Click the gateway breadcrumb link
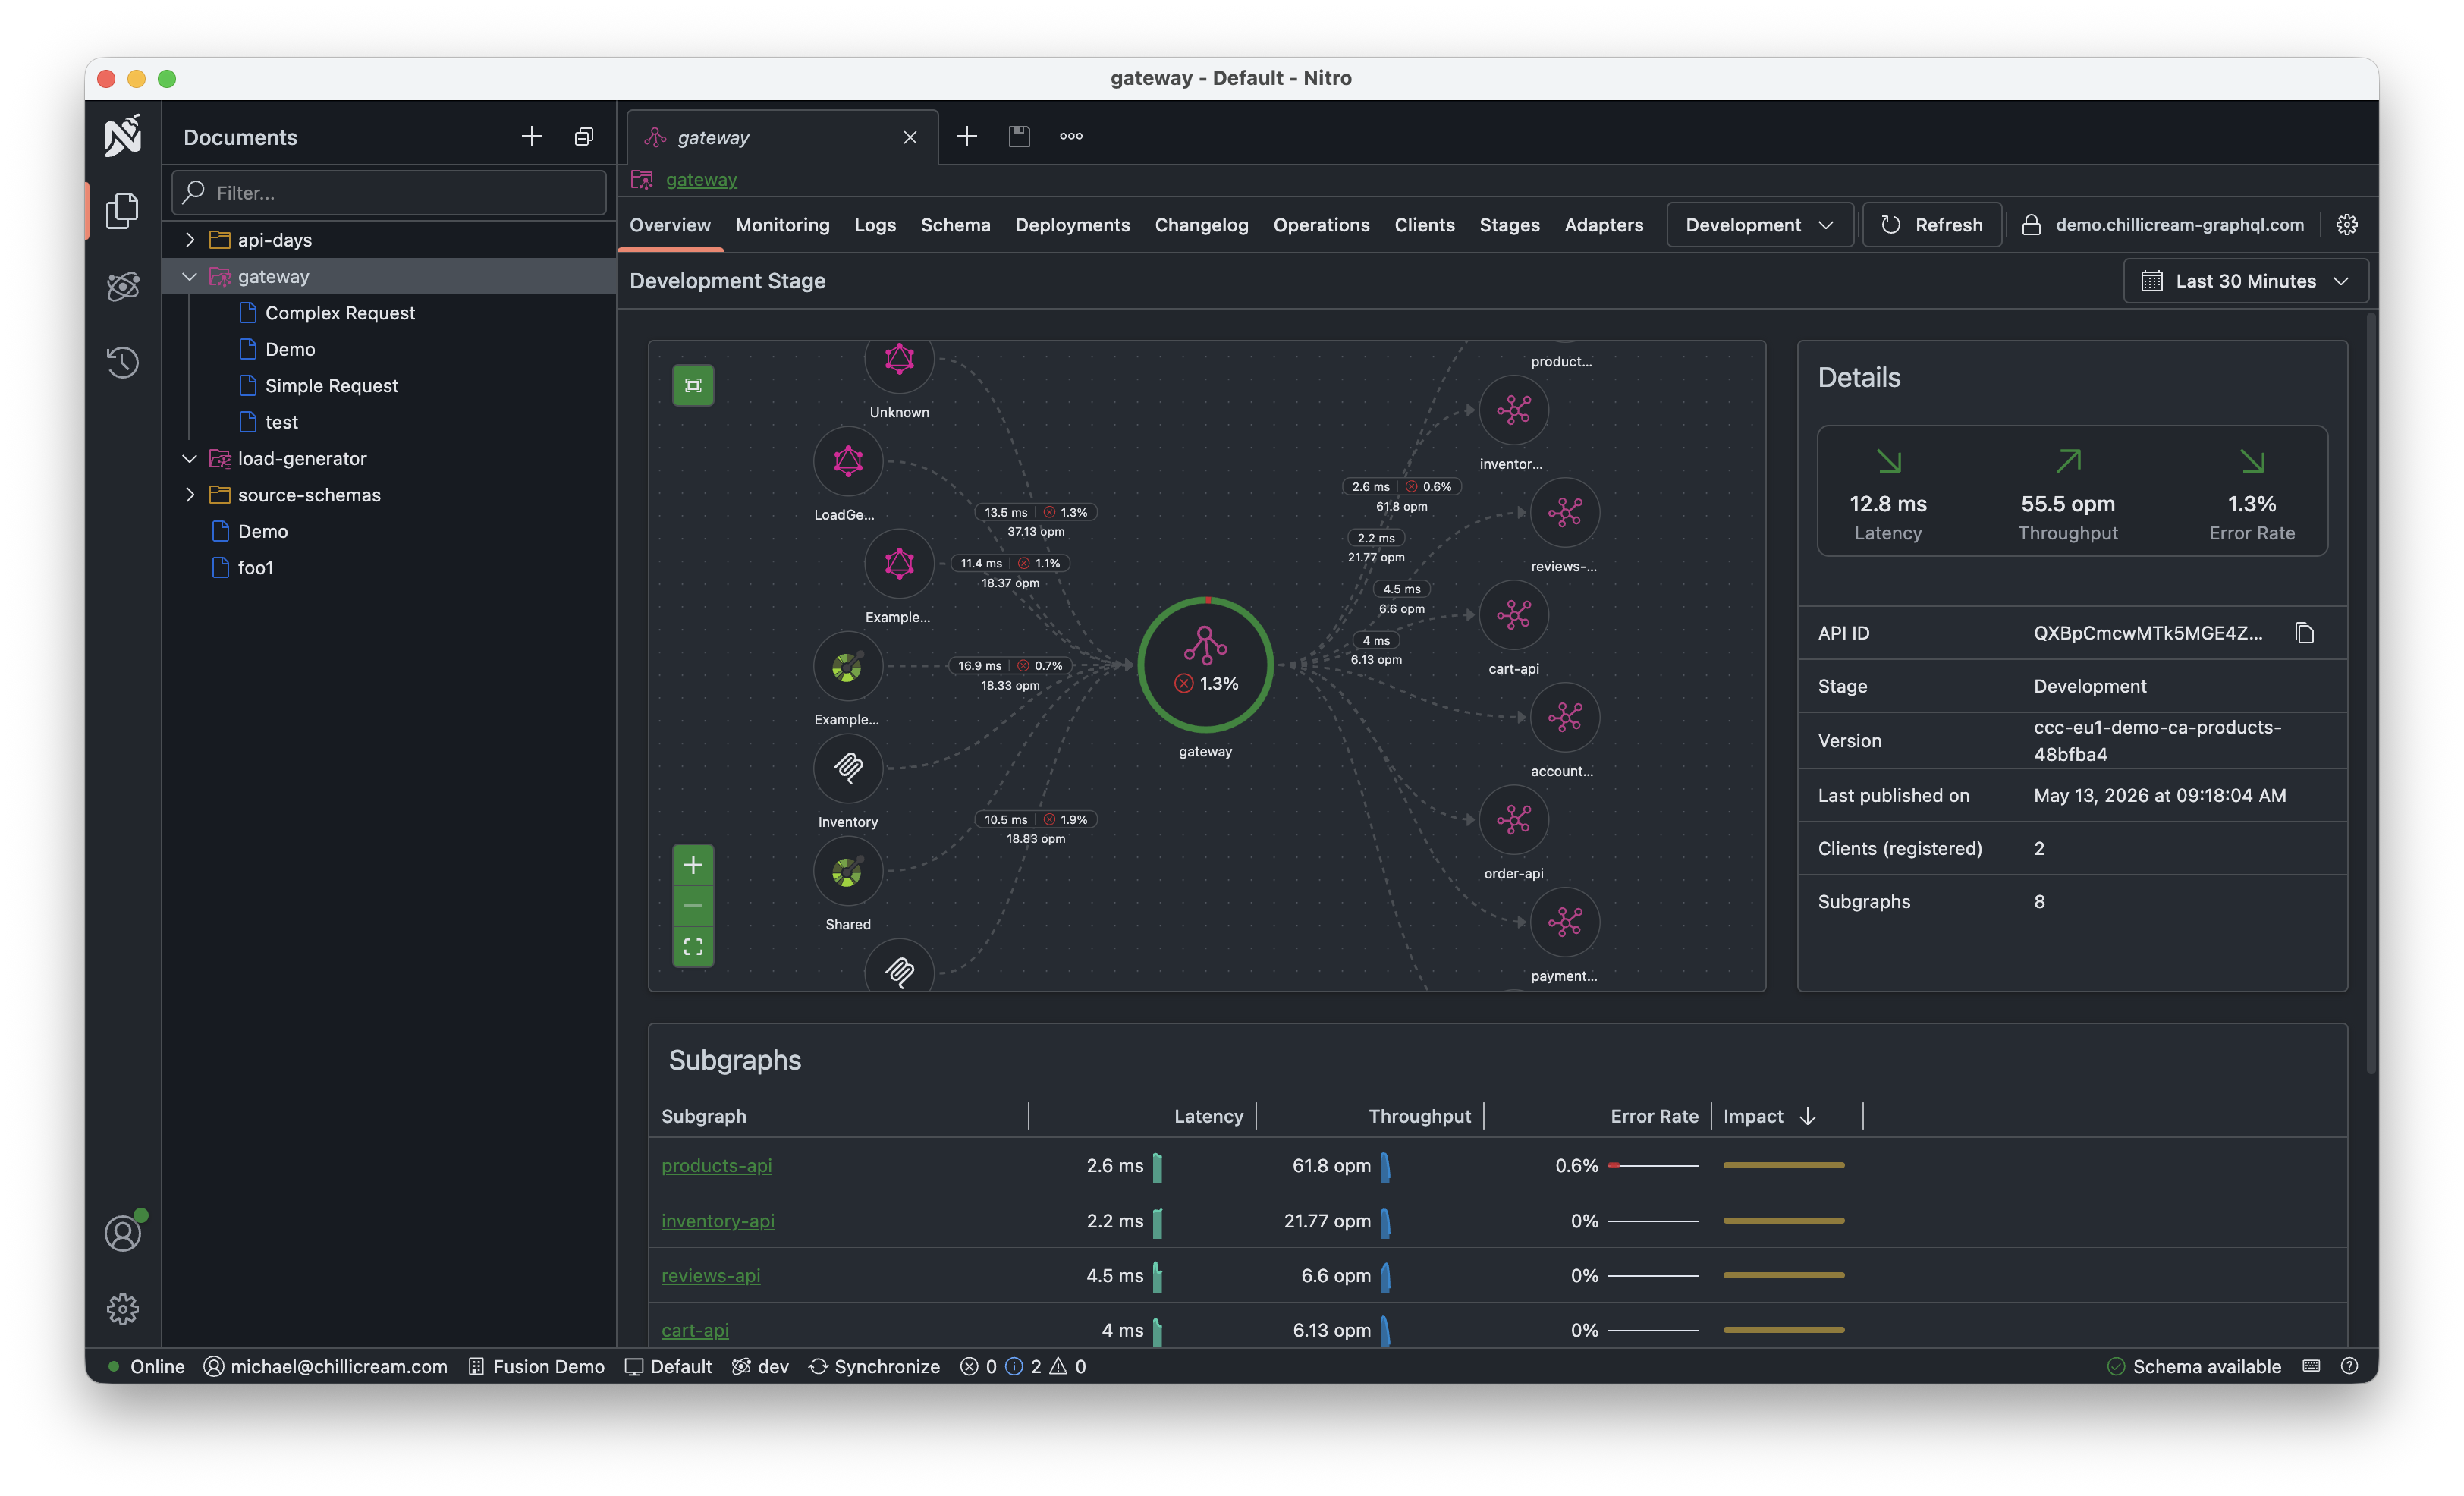2464x1496 pixels. click(701, 180)
